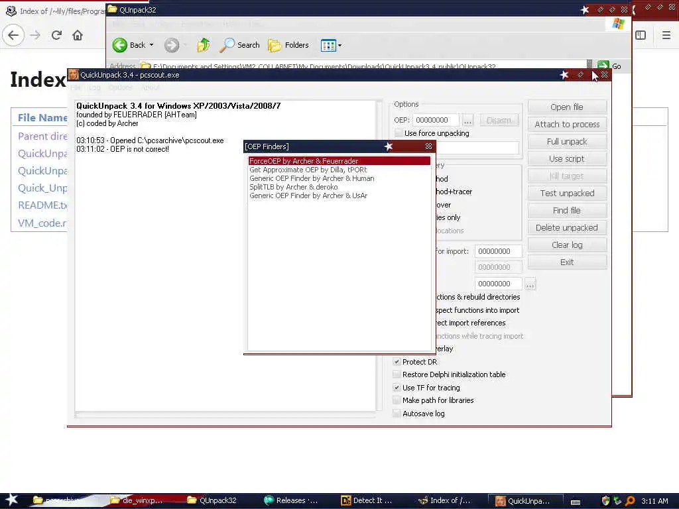679x509 pixels.
Task: Enable Restore Delphi initialization table
Action: 397,374
